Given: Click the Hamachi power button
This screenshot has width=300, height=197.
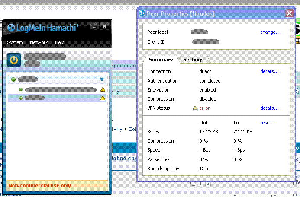Looking at the screenshot, I should 14,60.
